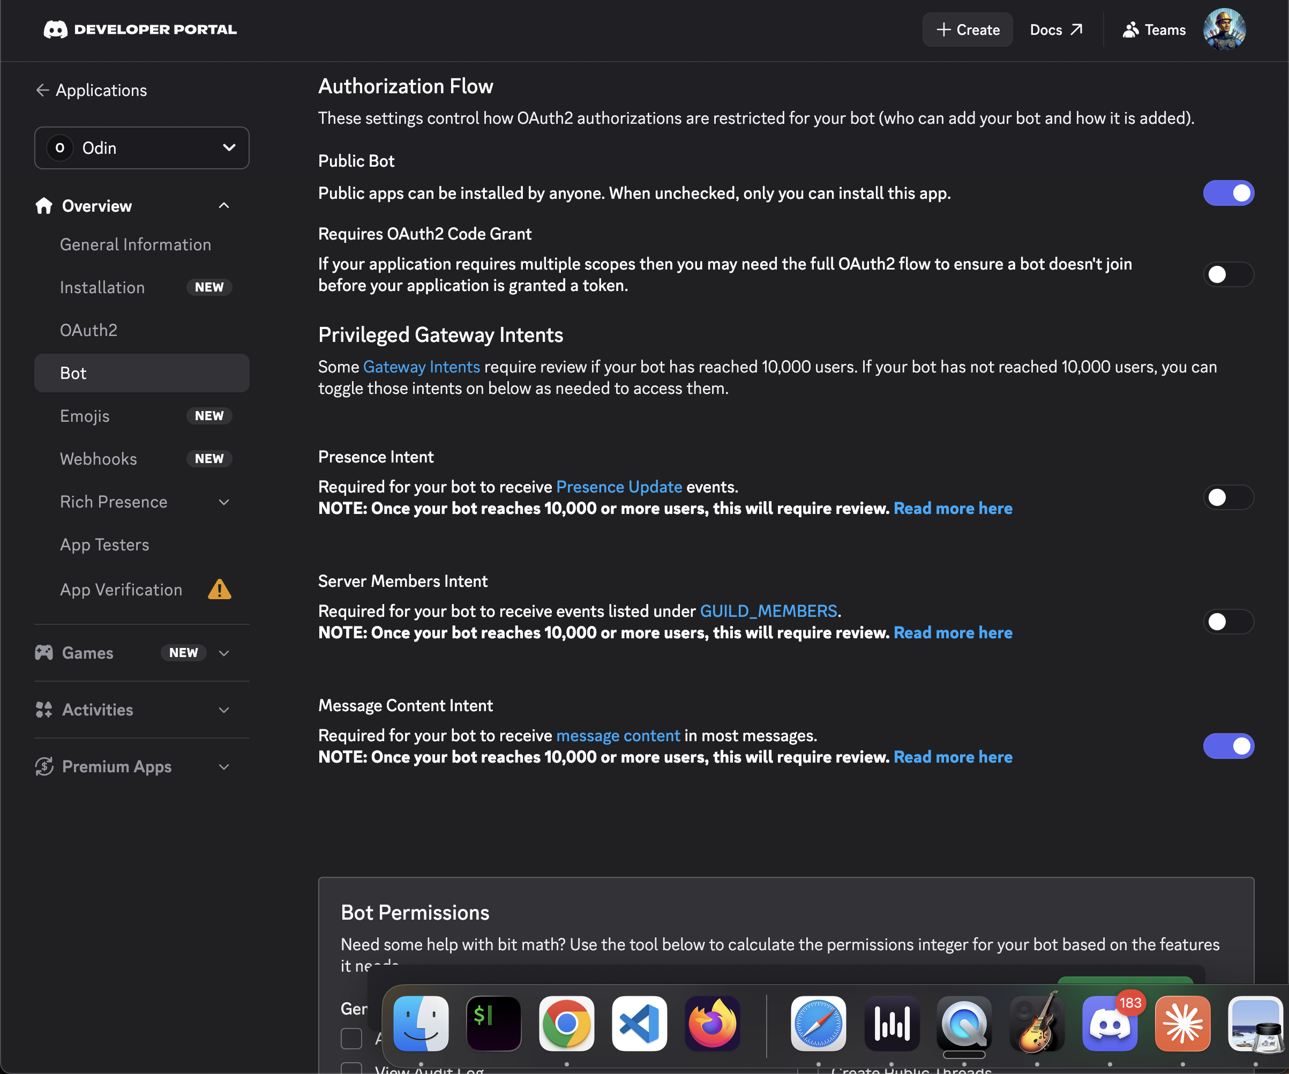Open the audio bars app in the dock
Screen dimensions: 1289x1074
click(891, 1023)
